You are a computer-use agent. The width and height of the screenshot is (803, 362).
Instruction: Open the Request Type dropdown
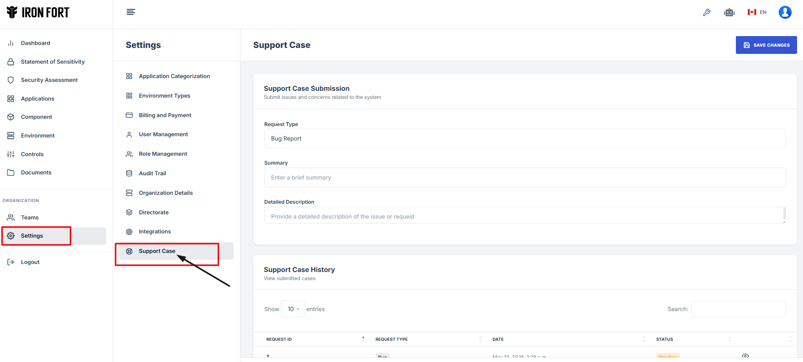525,138
